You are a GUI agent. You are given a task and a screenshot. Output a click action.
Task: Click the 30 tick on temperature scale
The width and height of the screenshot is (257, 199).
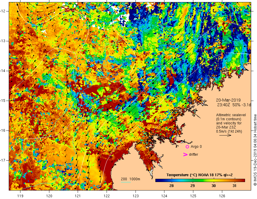pos(213,186)
